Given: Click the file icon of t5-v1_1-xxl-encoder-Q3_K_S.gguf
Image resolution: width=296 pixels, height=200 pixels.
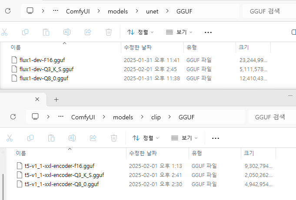Looking at the screenshot, I should click(20, 175).
